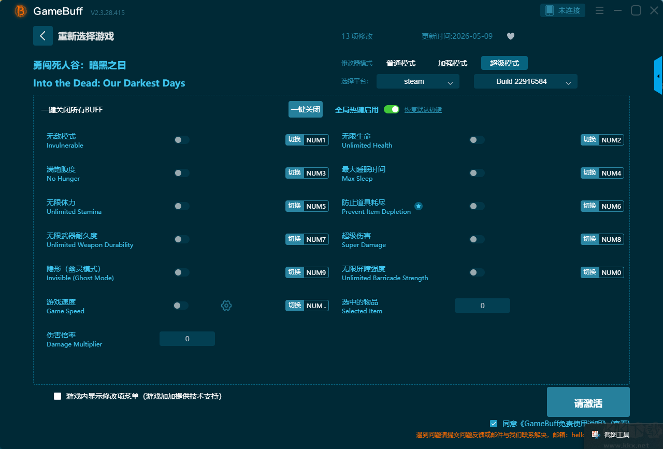This screenshot has height=449, width=663.
Task: Click 切换 button for NUM0 hotkey
Action: tap(590, 272)
